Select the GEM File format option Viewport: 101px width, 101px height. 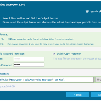click(2, 39)
